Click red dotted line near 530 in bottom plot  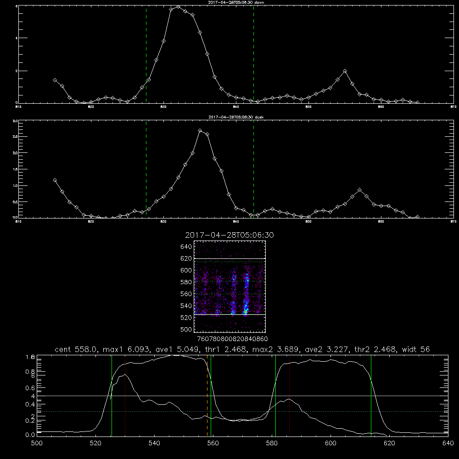125,396
